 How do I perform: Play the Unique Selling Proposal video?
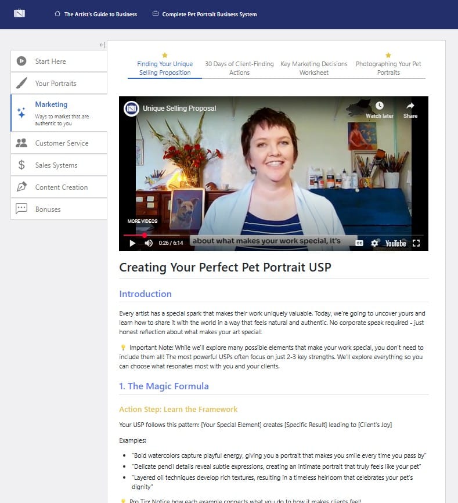[x=132, y=243]
